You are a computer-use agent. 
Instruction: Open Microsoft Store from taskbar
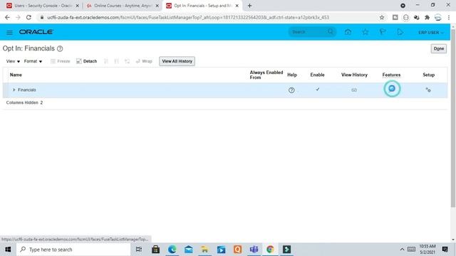[155, 250]
